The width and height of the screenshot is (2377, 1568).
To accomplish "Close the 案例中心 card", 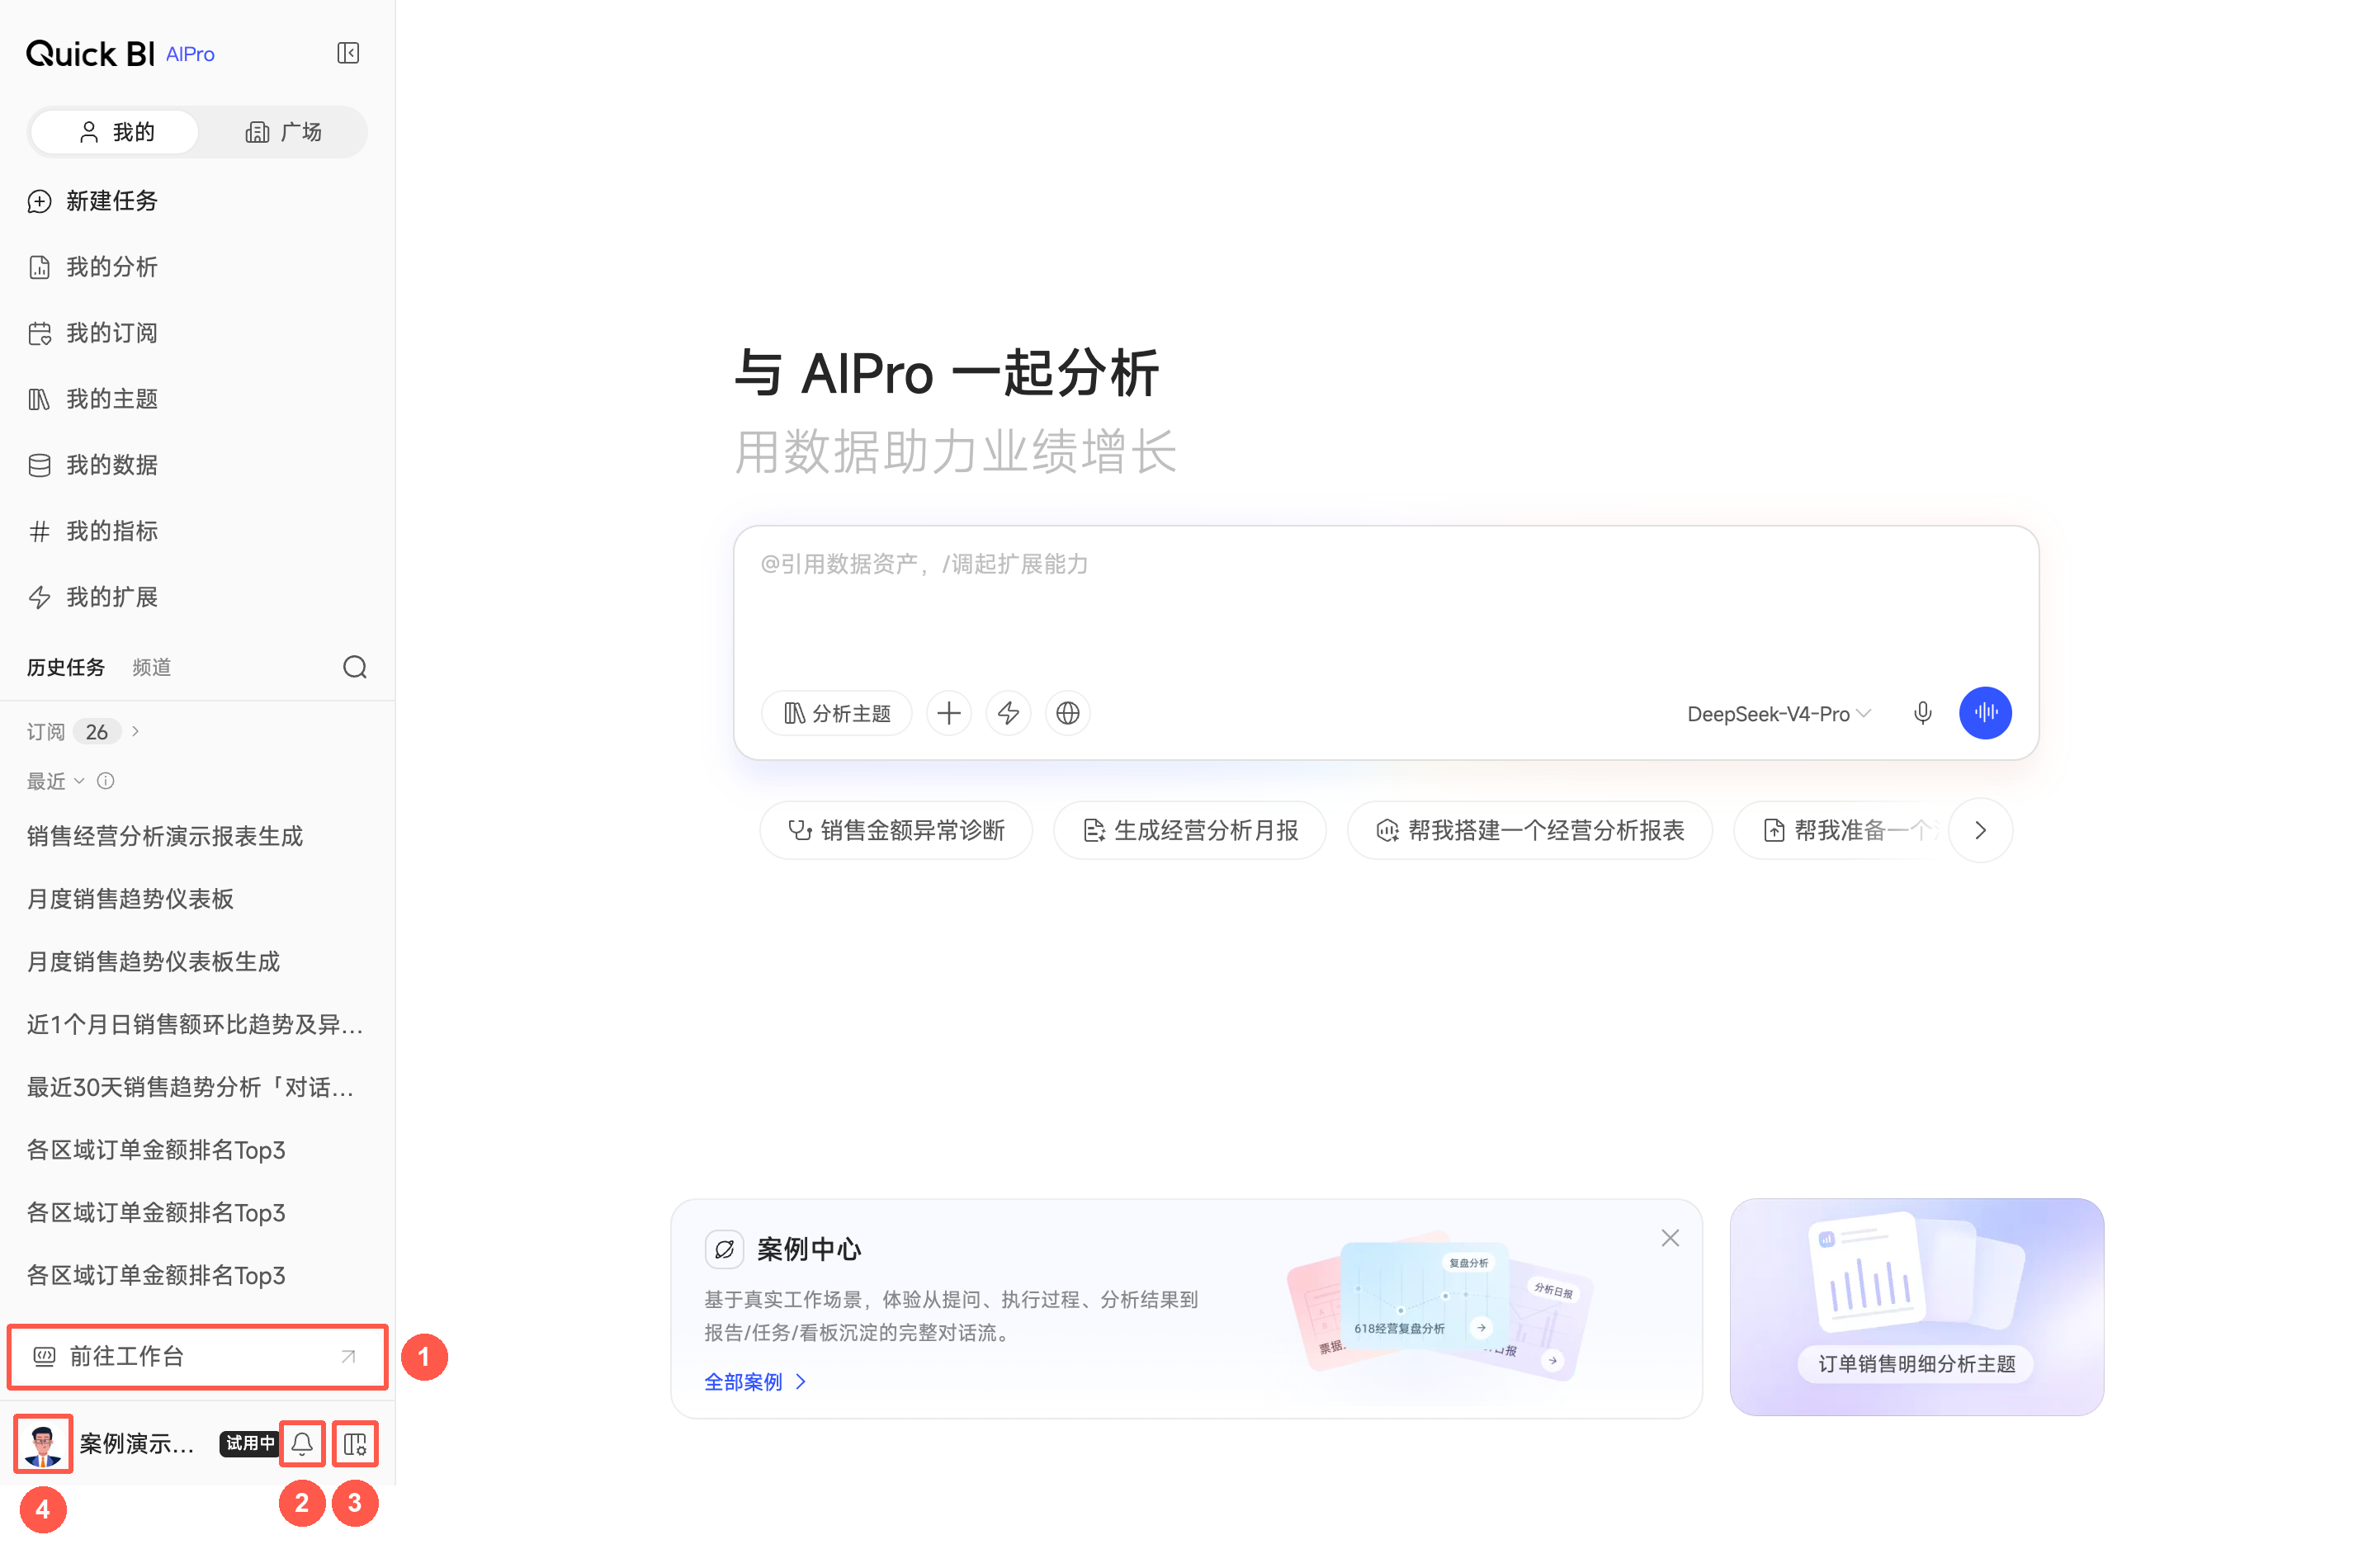I will tap(1670, 1238).
